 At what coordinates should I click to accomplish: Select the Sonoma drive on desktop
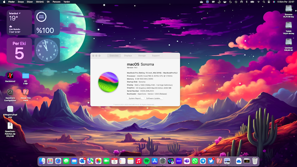point(288,9)
